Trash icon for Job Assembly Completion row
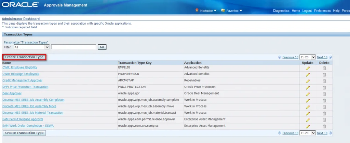The width and height of the screenshot is (350, 143). click(x=324, y=100)
